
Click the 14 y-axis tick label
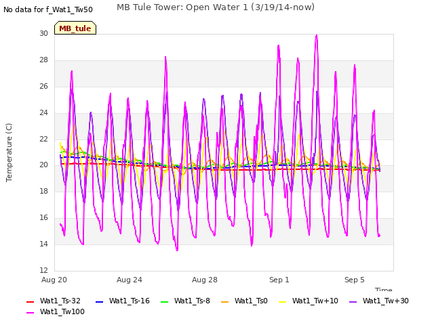click(43, 244)
